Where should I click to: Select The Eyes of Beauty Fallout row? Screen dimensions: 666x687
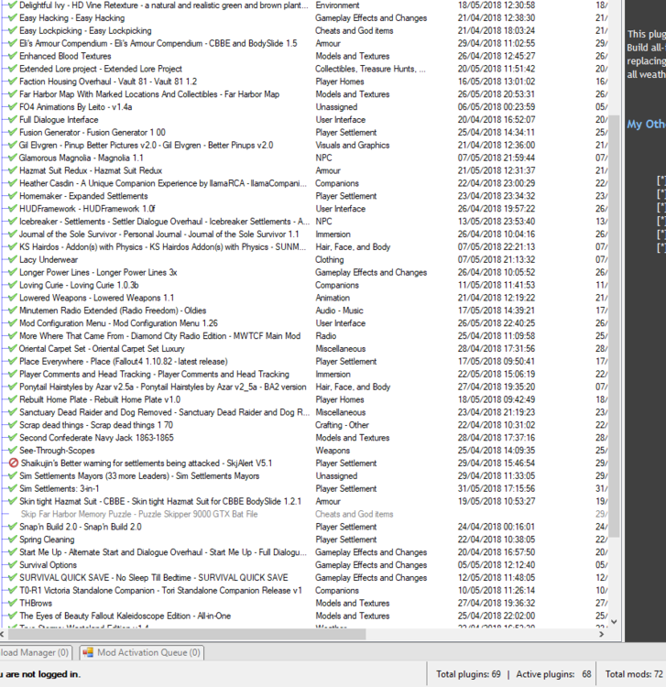pyautogui.click(x=304, y=616)
